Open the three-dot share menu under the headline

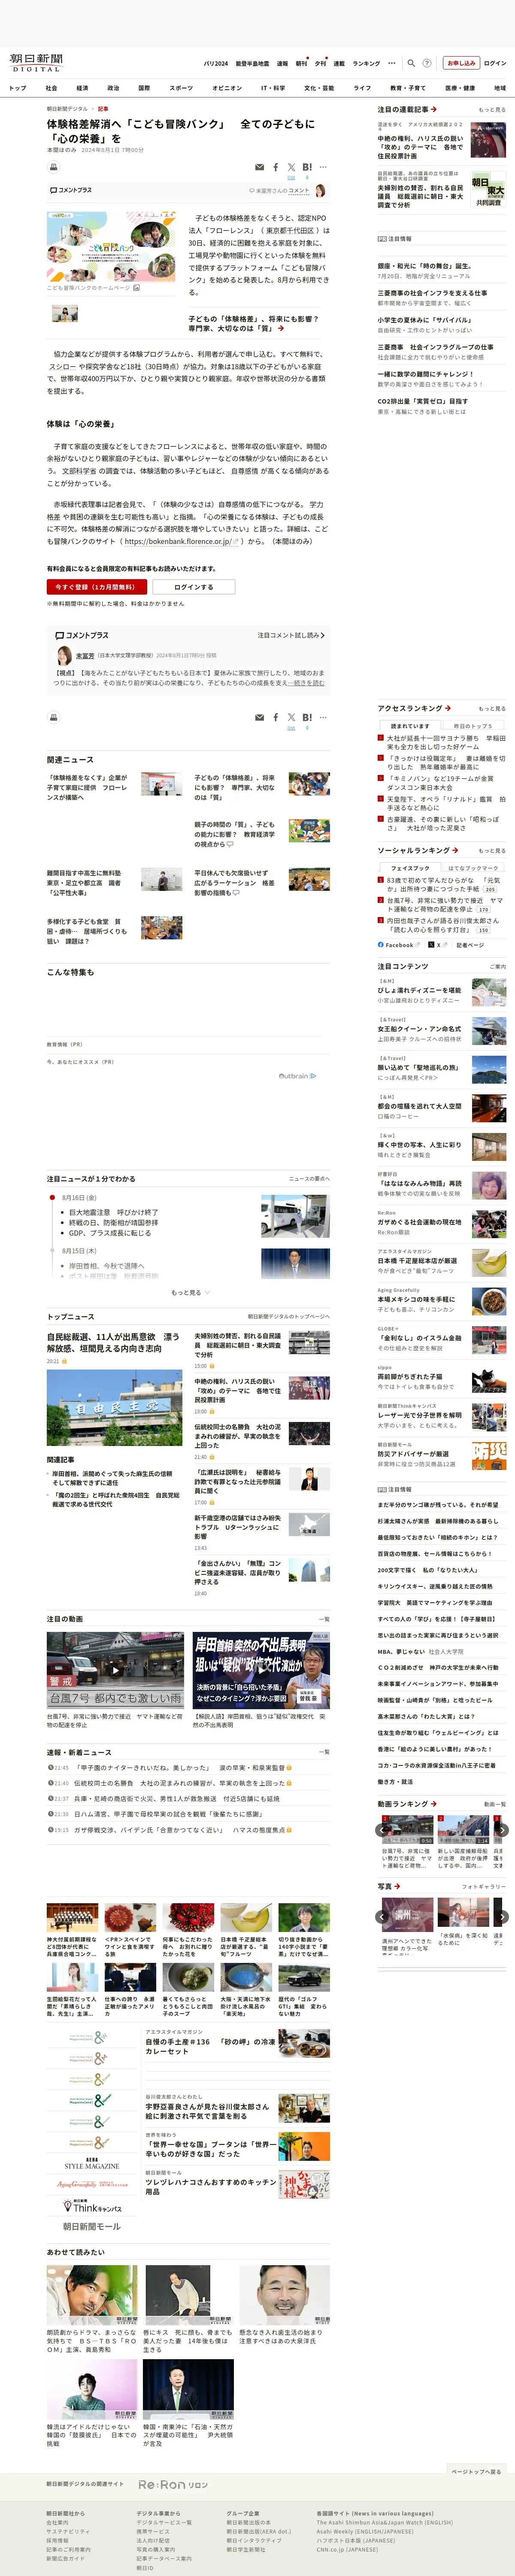pyautogui.click(x=323, y=167)
